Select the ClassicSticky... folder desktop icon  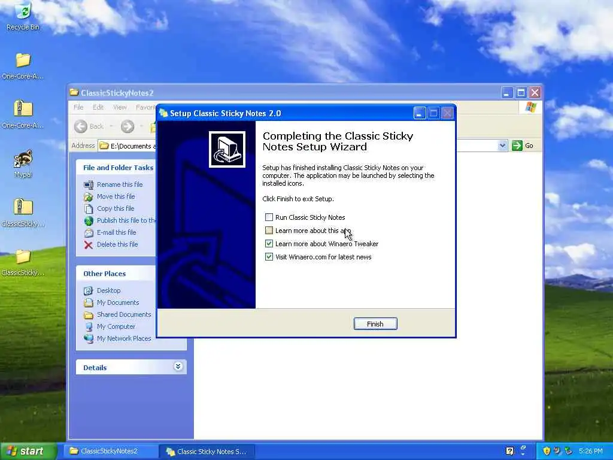[23, 256]
